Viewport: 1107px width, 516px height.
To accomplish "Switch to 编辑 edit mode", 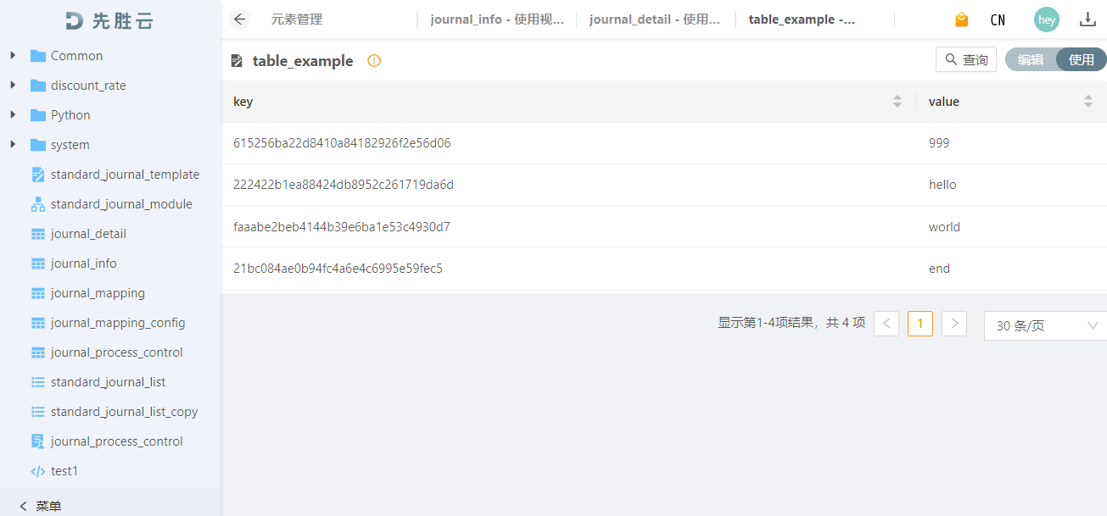I will (x=1031, y=59).
